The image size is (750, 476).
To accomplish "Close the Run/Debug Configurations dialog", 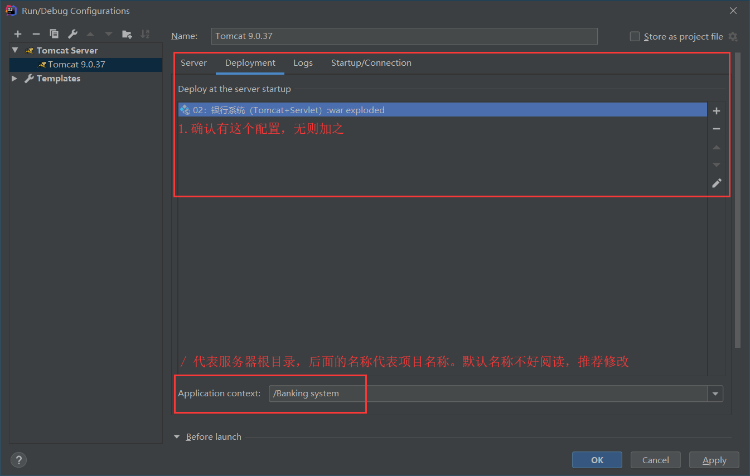I will click(733, 11).
